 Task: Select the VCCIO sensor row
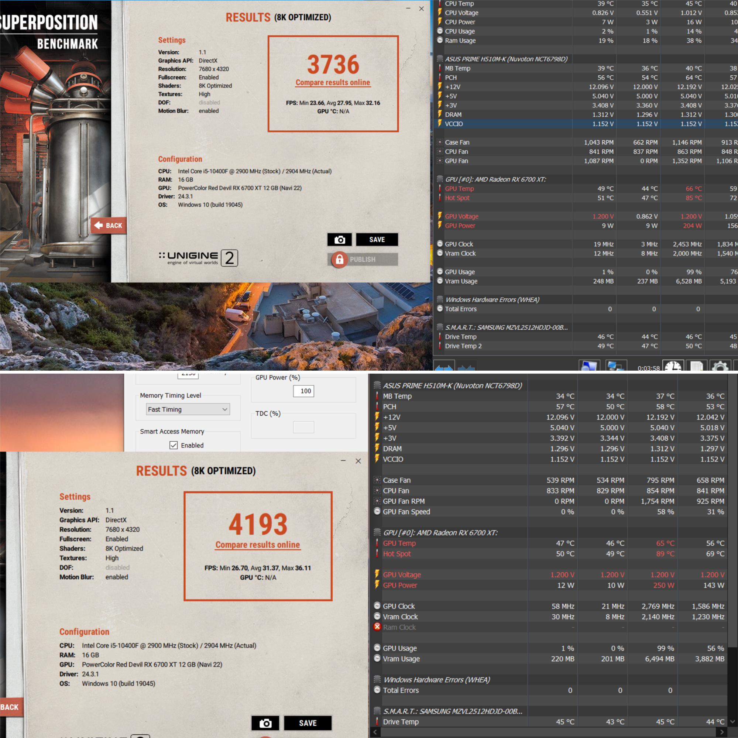(x=454, y=124)
